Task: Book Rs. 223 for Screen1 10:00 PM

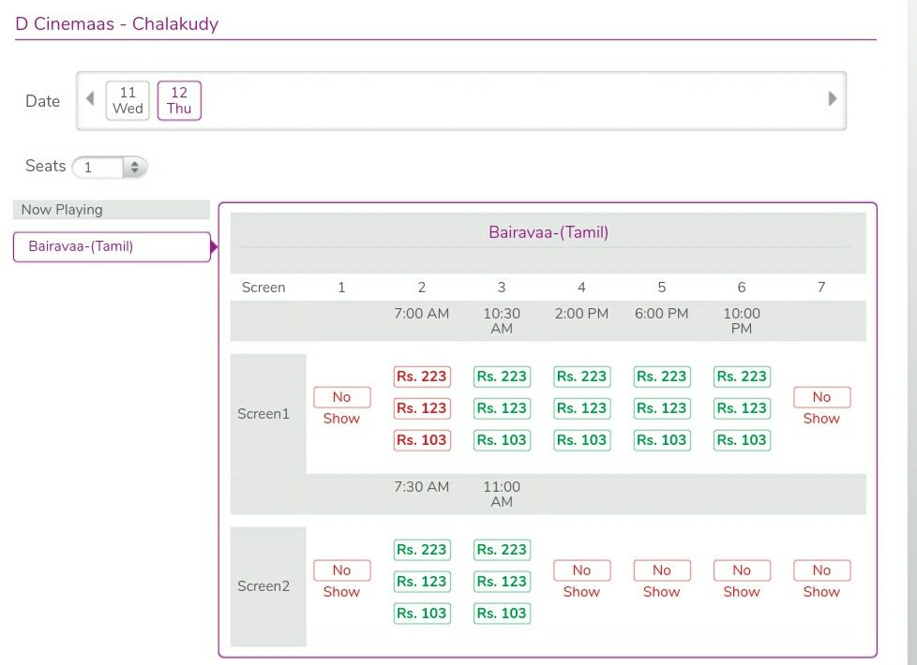Action: [742, 377]
